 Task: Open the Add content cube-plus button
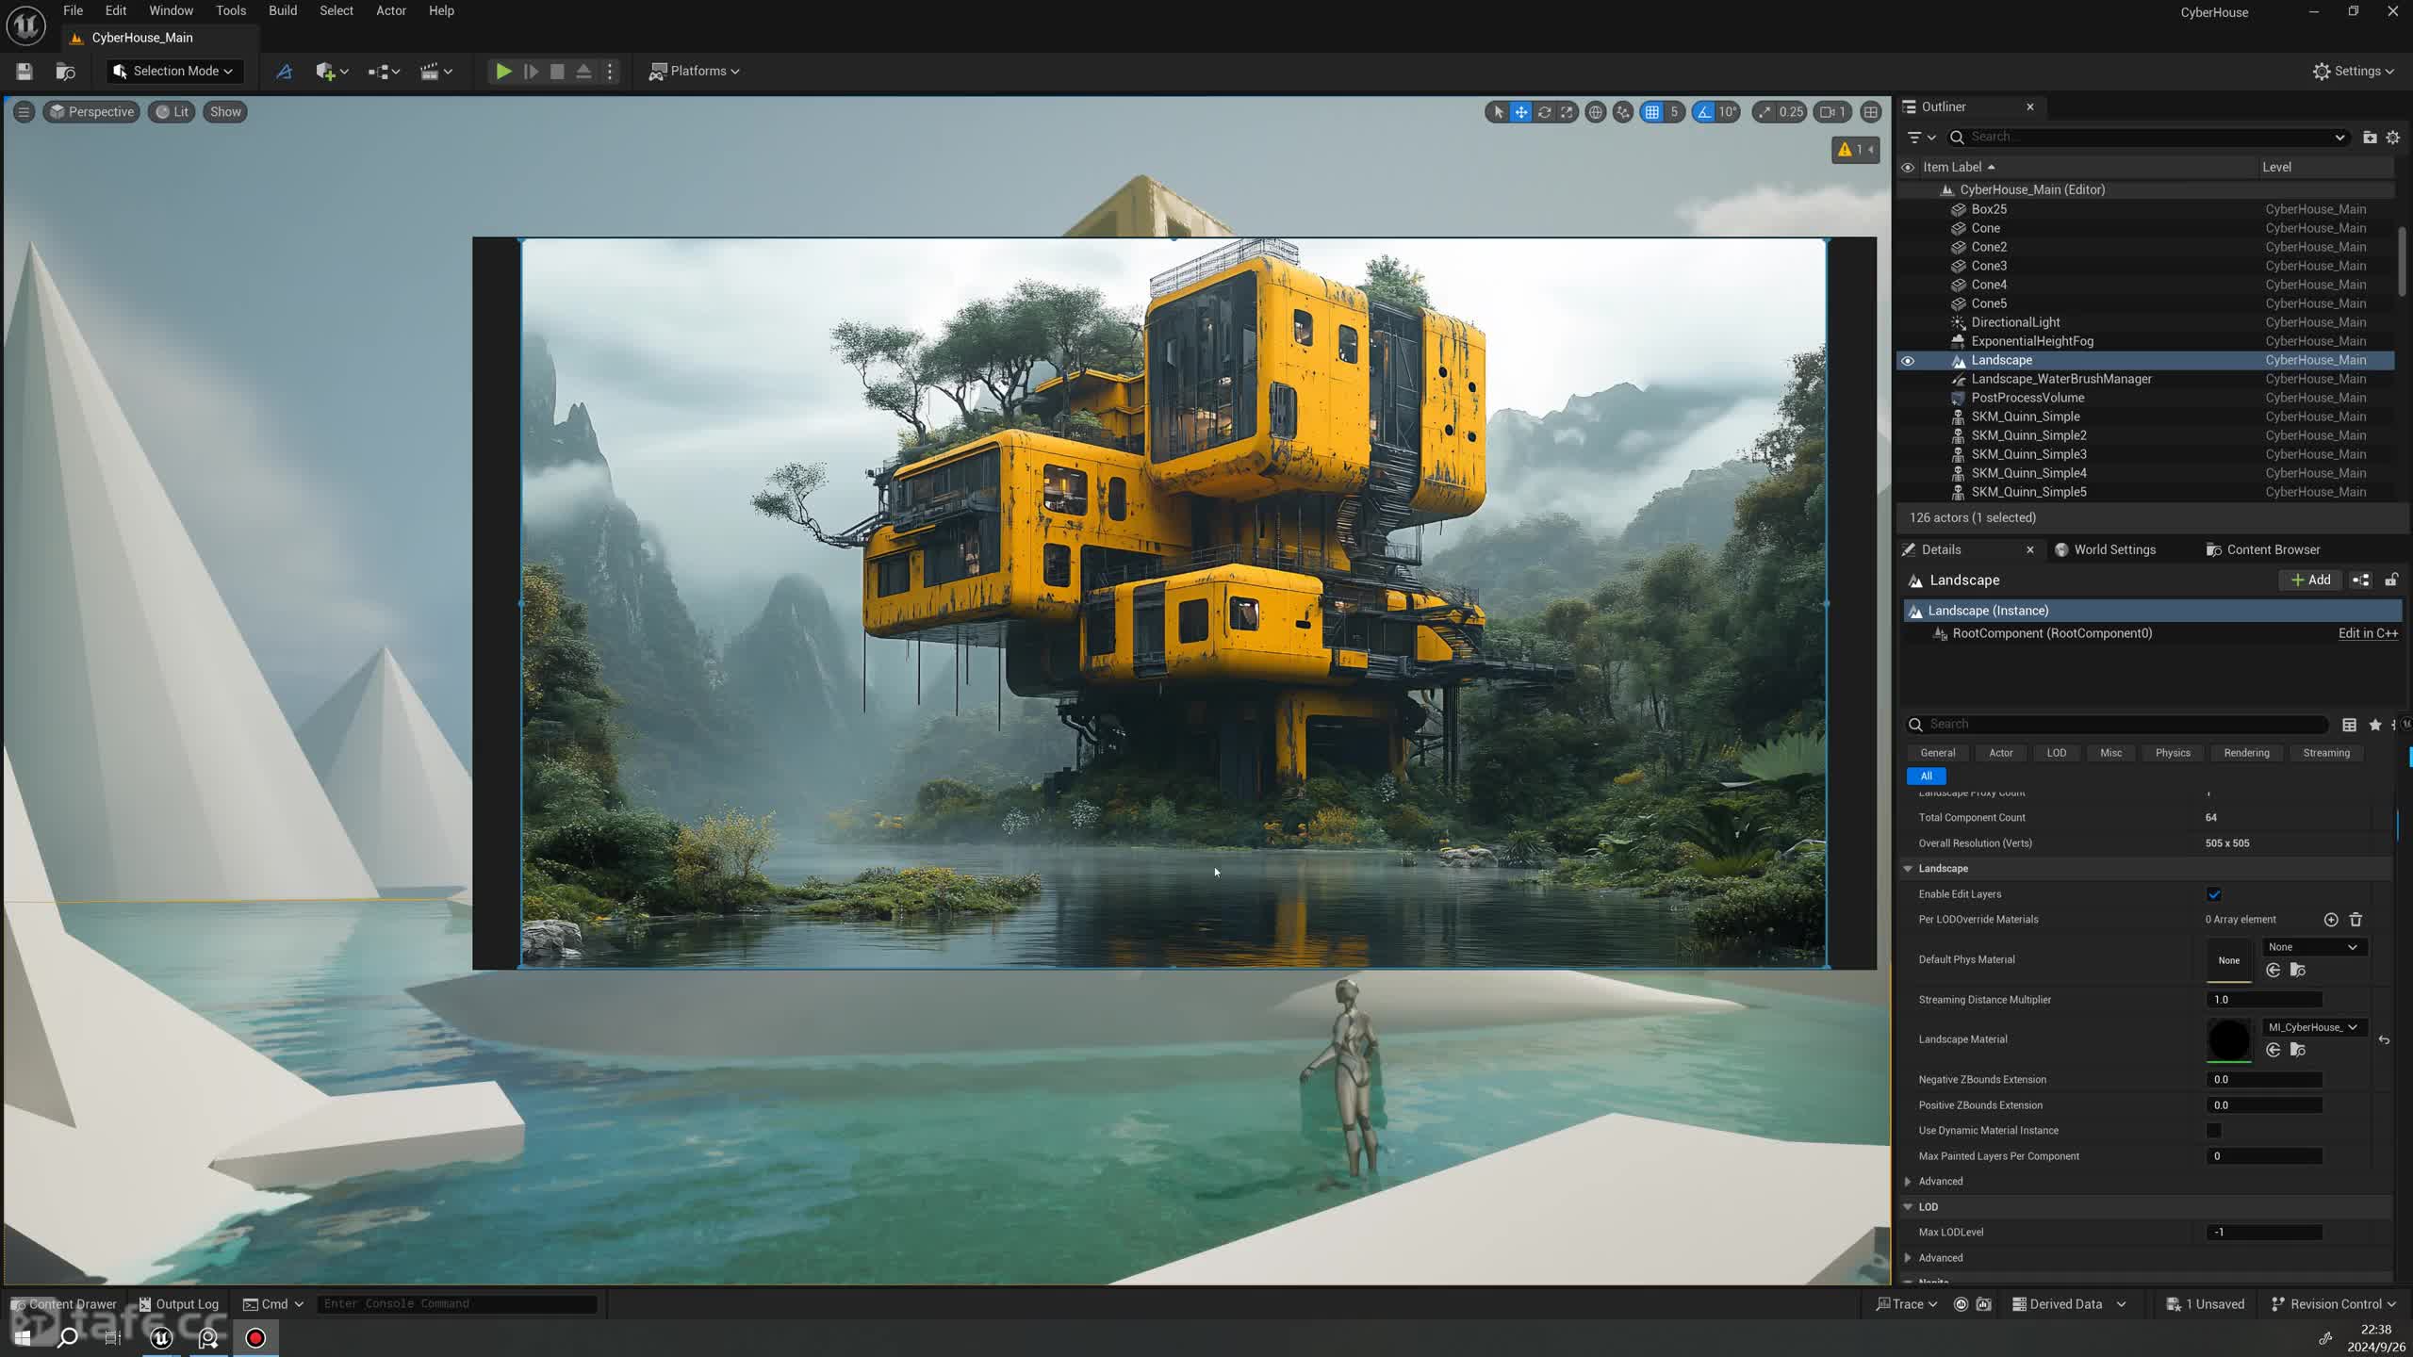pyautogui.click(x=332, y=71)
